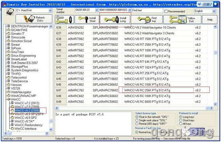Select TH-PO in tree
The height and width of the screenshot is (142, 221).
16,74
